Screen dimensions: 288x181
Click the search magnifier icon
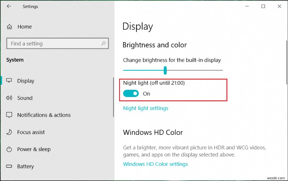(103, 44)
